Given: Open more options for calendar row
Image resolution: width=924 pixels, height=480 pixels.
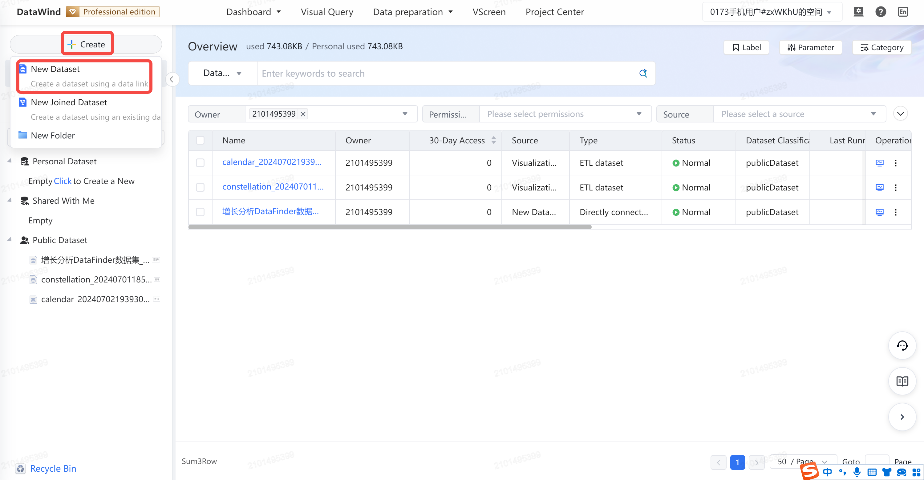Looking at the screenshot, I should [x=896, y=163].
